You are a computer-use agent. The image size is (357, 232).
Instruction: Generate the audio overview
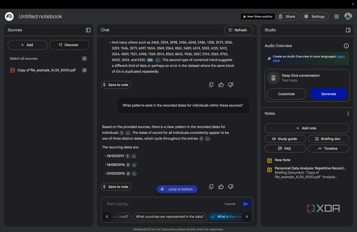pos(328,94)
